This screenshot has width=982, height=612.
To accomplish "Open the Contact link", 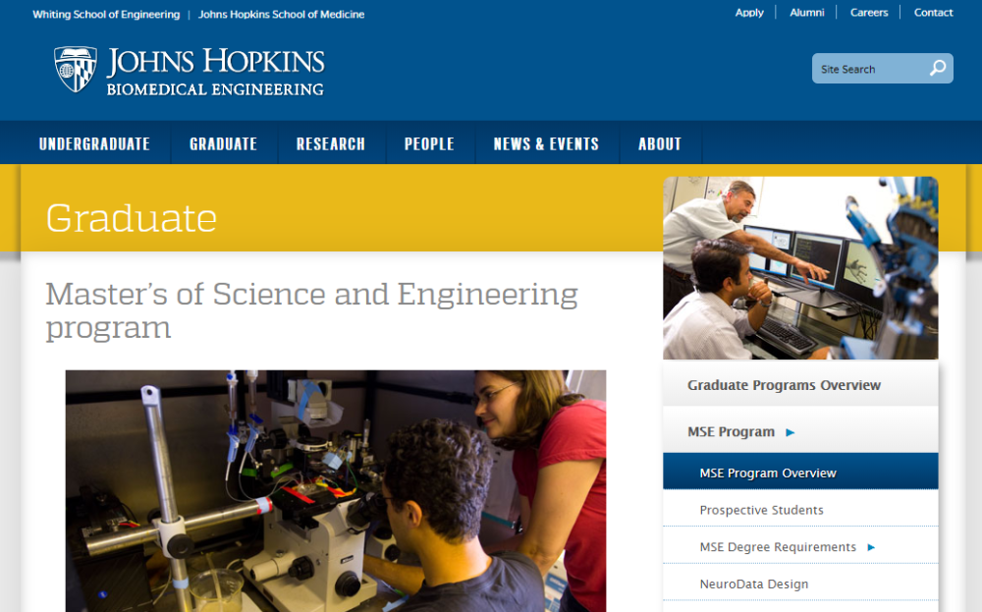I will 933,13.
